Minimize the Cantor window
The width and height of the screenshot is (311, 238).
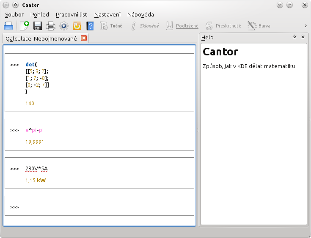tap(280, 5)
